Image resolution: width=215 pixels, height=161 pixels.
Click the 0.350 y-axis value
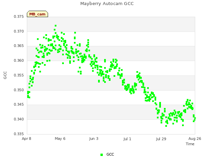(x=19, y=90)
